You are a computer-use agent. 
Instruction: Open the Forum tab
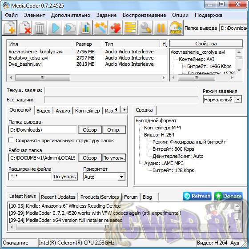(x=131, y=197)
